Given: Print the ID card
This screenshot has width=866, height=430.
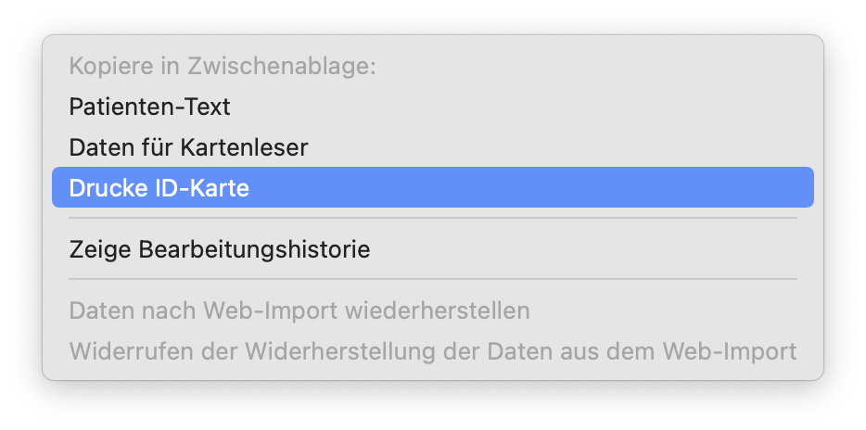Looking at the screenshot, I should (x=159, y=187).
